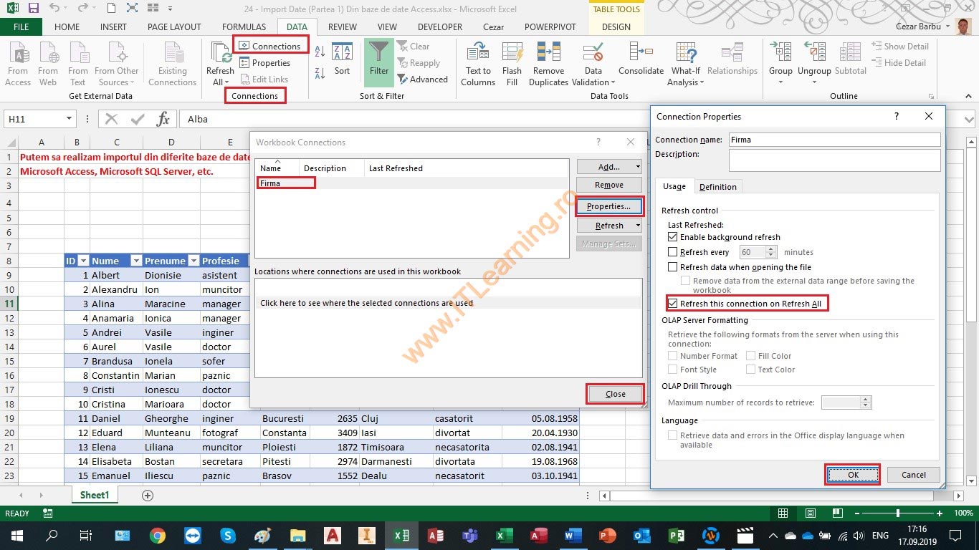Open Chrome from the Windows taskbar
Screen dimensions: 979x550
(158, 536)
